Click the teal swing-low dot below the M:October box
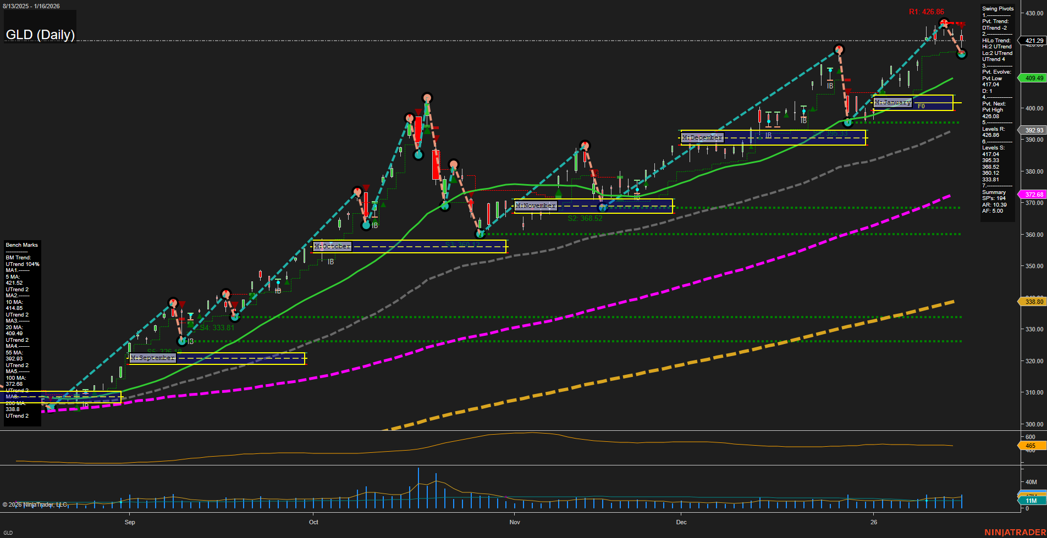The width and height of the screenshot is (1047, 538). click(366, 224)
